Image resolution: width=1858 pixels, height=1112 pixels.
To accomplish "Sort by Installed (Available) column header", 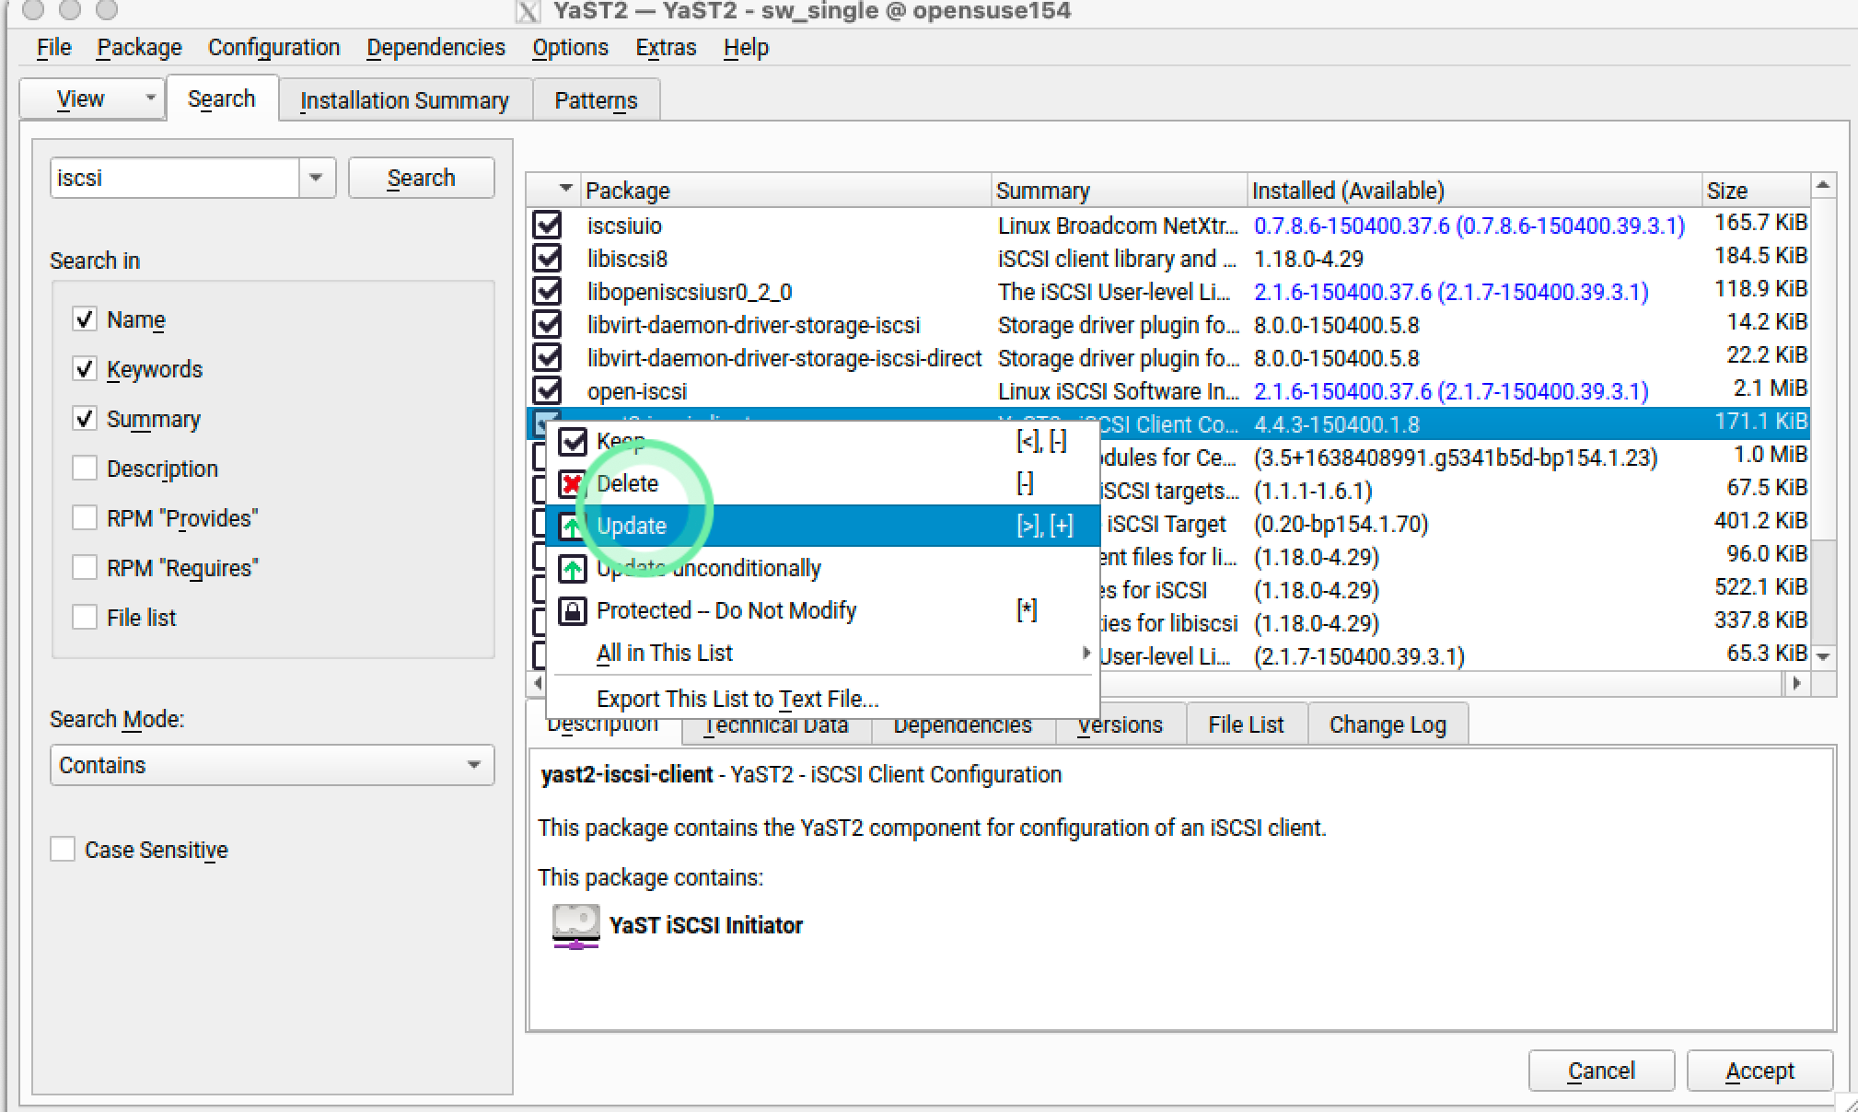I will tap(1474, 191).
